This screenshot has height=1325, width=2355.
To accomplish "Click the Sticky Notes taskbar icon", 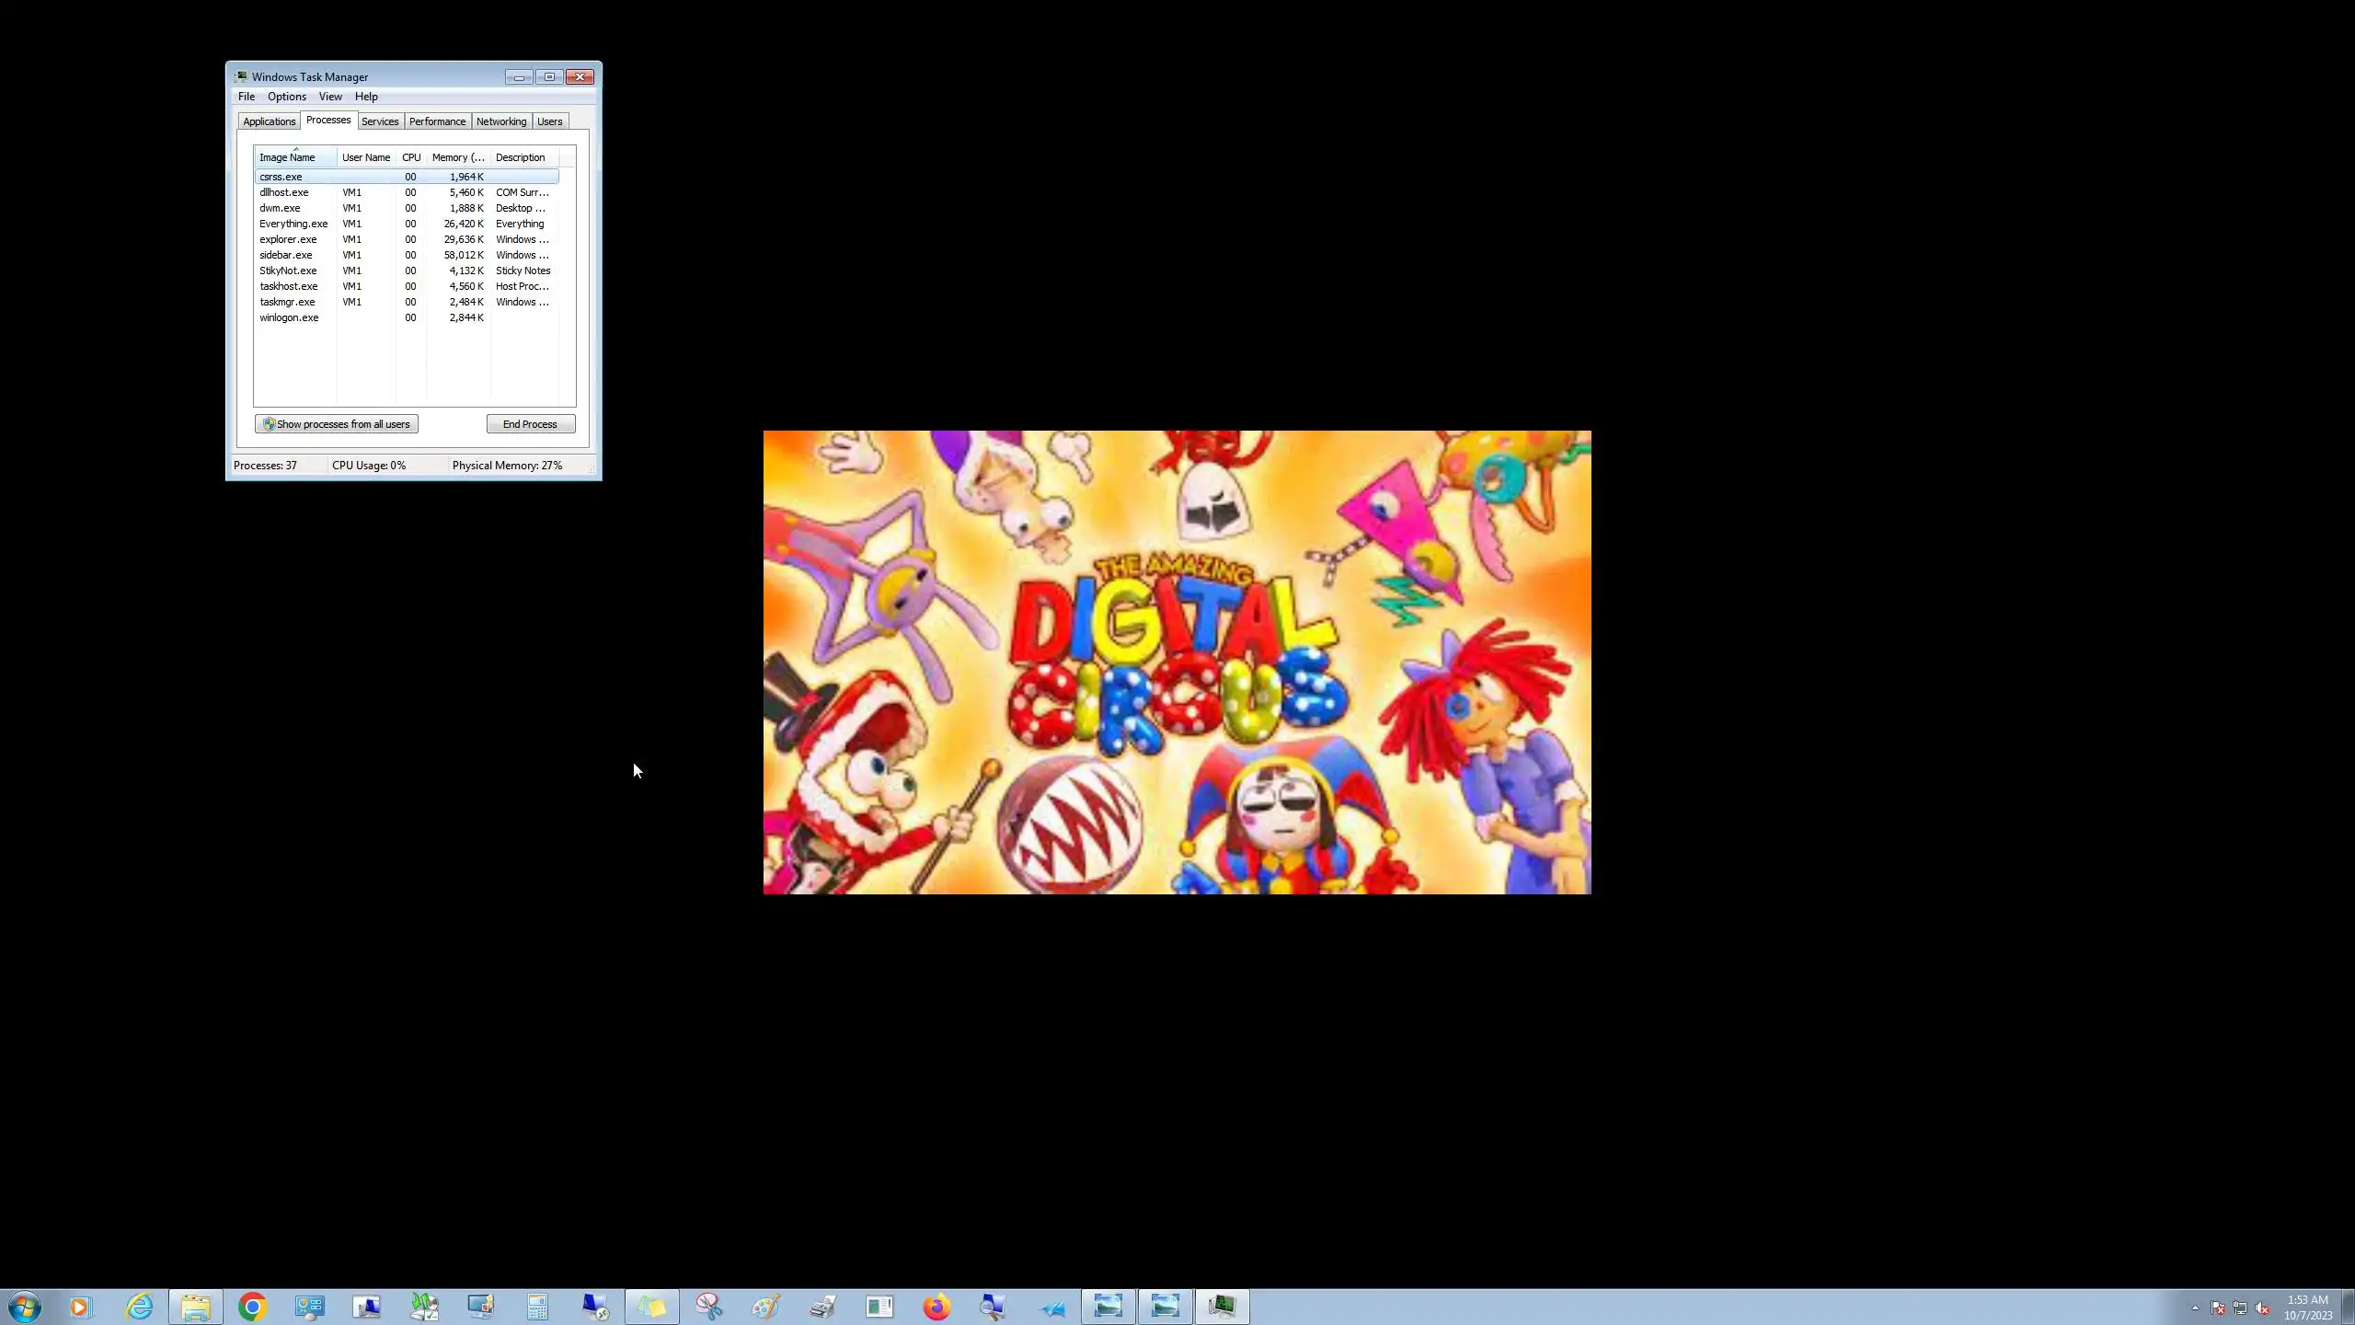I will 651,1307.
